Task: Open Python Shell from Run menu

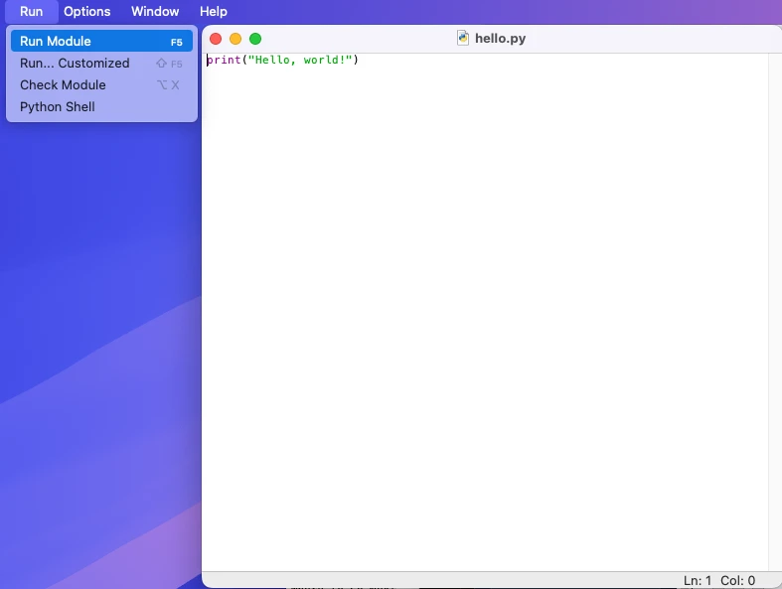Action: point(101,106)
